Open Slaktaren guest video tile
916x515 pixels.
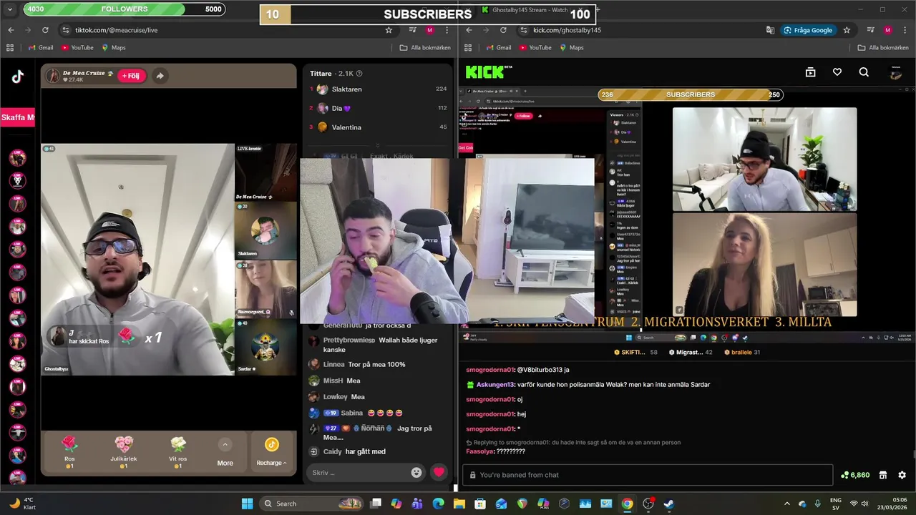[265, 230]
